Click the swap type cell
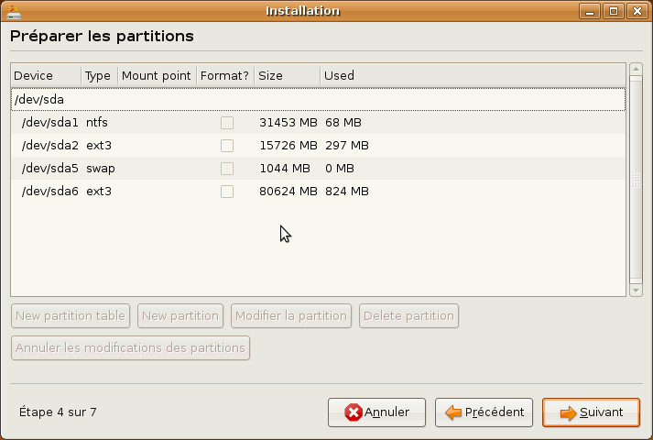The image size is (653, 440). pyautogui.click(x=101, y=169)
